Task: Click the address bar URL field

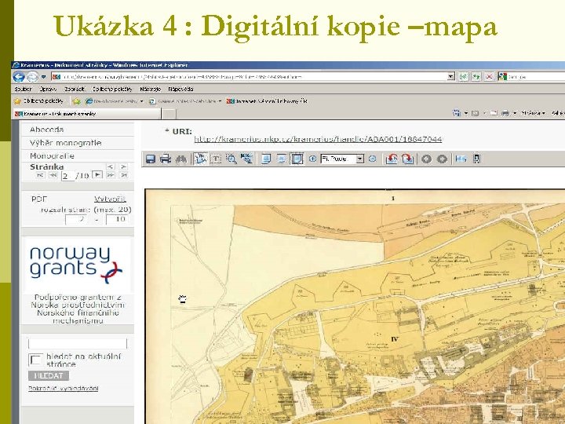Action: coord(253,76)
